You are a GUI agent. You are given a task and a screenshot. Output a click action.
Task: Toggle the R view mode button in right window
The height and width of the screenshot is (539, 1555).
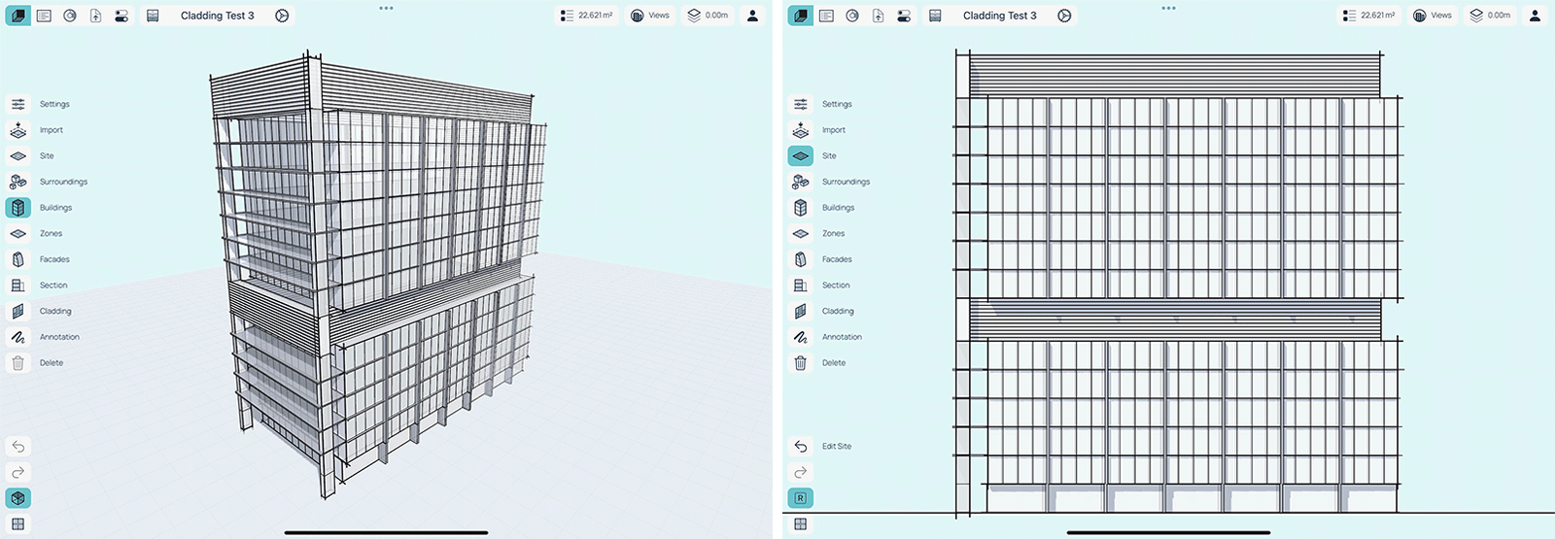(x=801, y=498)
